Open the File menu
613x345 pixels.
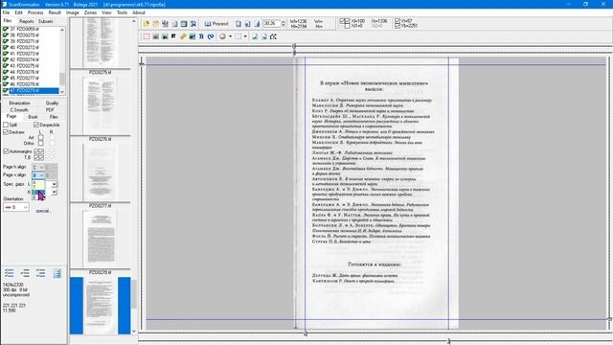coord(6,12)
